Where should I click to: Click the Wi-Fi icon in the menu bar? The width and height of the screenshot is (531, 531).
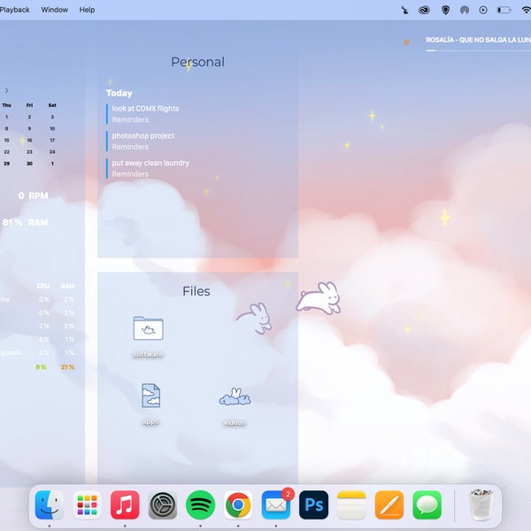tap(526, 10)
